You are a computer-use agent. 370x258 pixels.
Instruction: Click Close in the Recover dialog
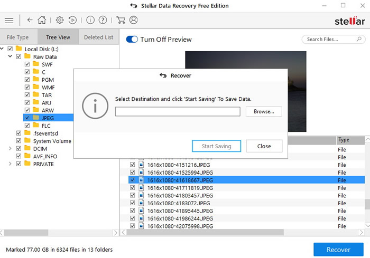click(264, 146)
